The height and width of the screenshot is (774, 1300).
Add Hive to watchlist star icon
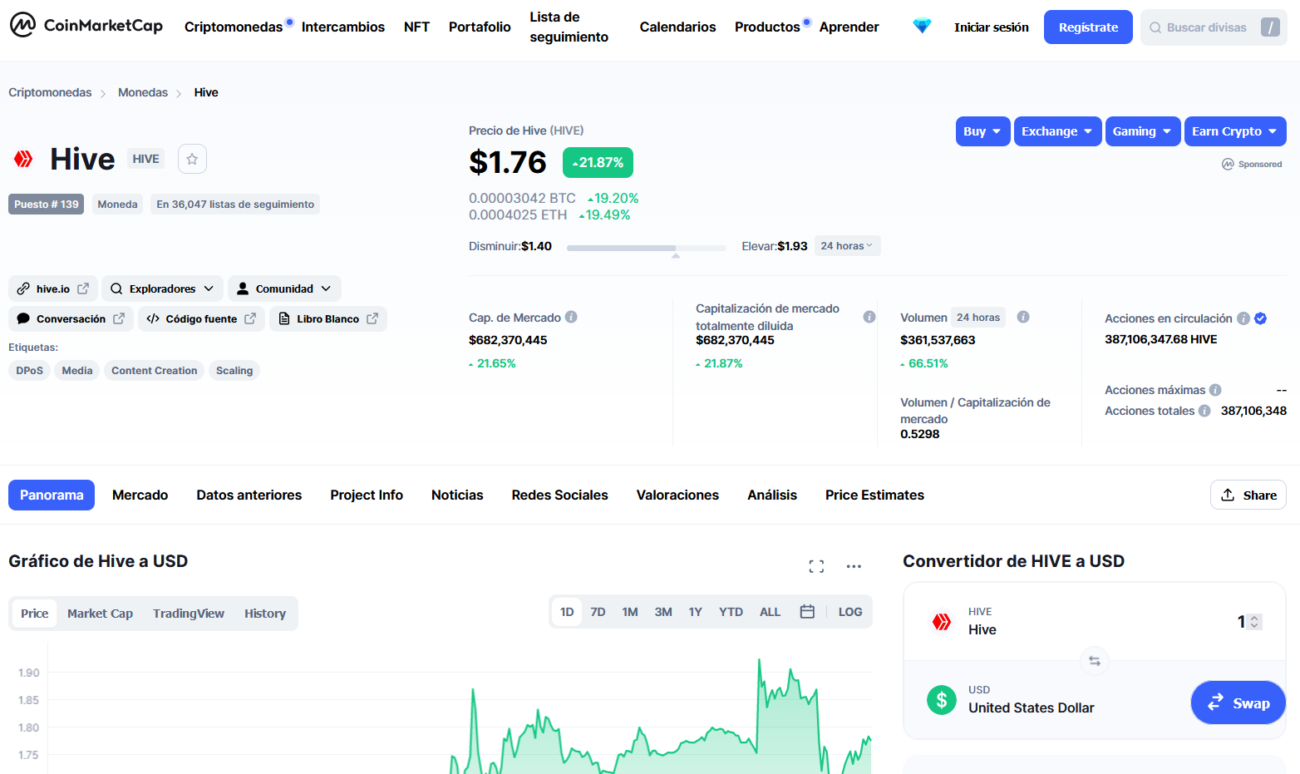(x=192, y=159)
